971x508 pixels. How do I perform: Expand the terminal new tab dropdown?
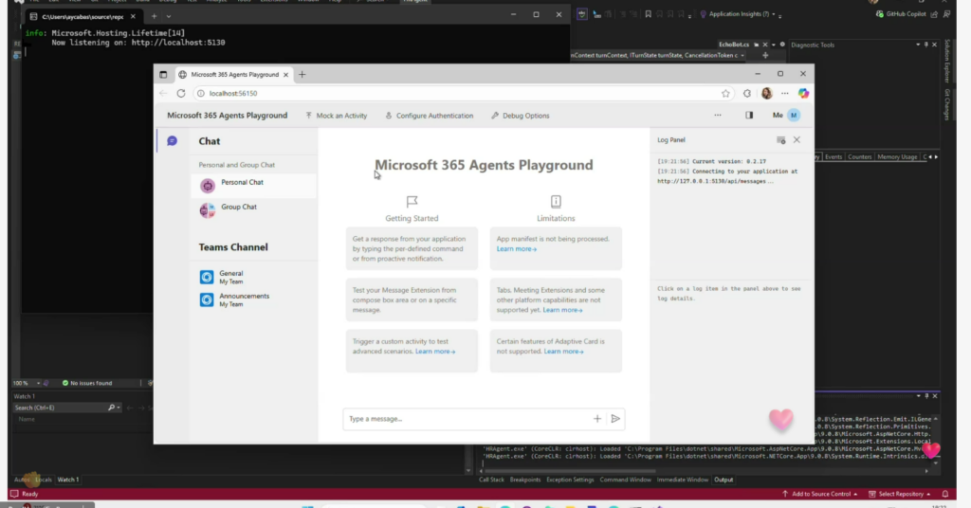tap(169, 16)
